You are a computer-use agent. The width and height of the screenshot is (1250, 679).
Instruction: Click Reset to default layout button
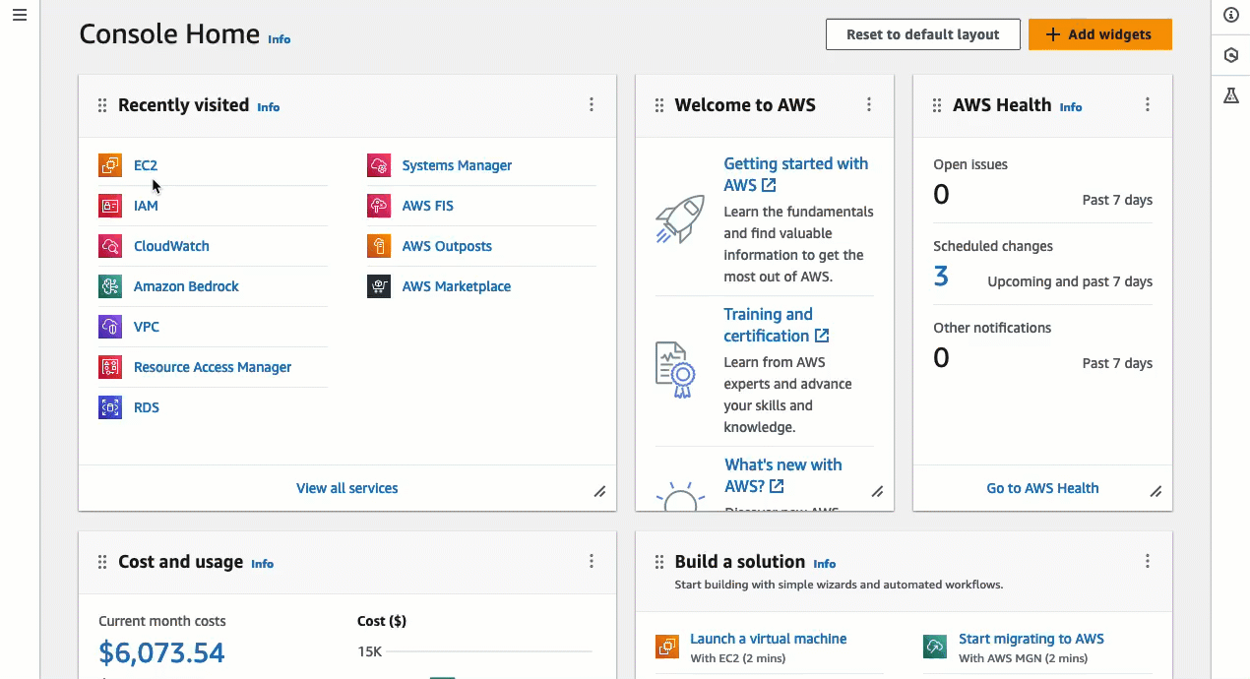click(x=922, y=34)
